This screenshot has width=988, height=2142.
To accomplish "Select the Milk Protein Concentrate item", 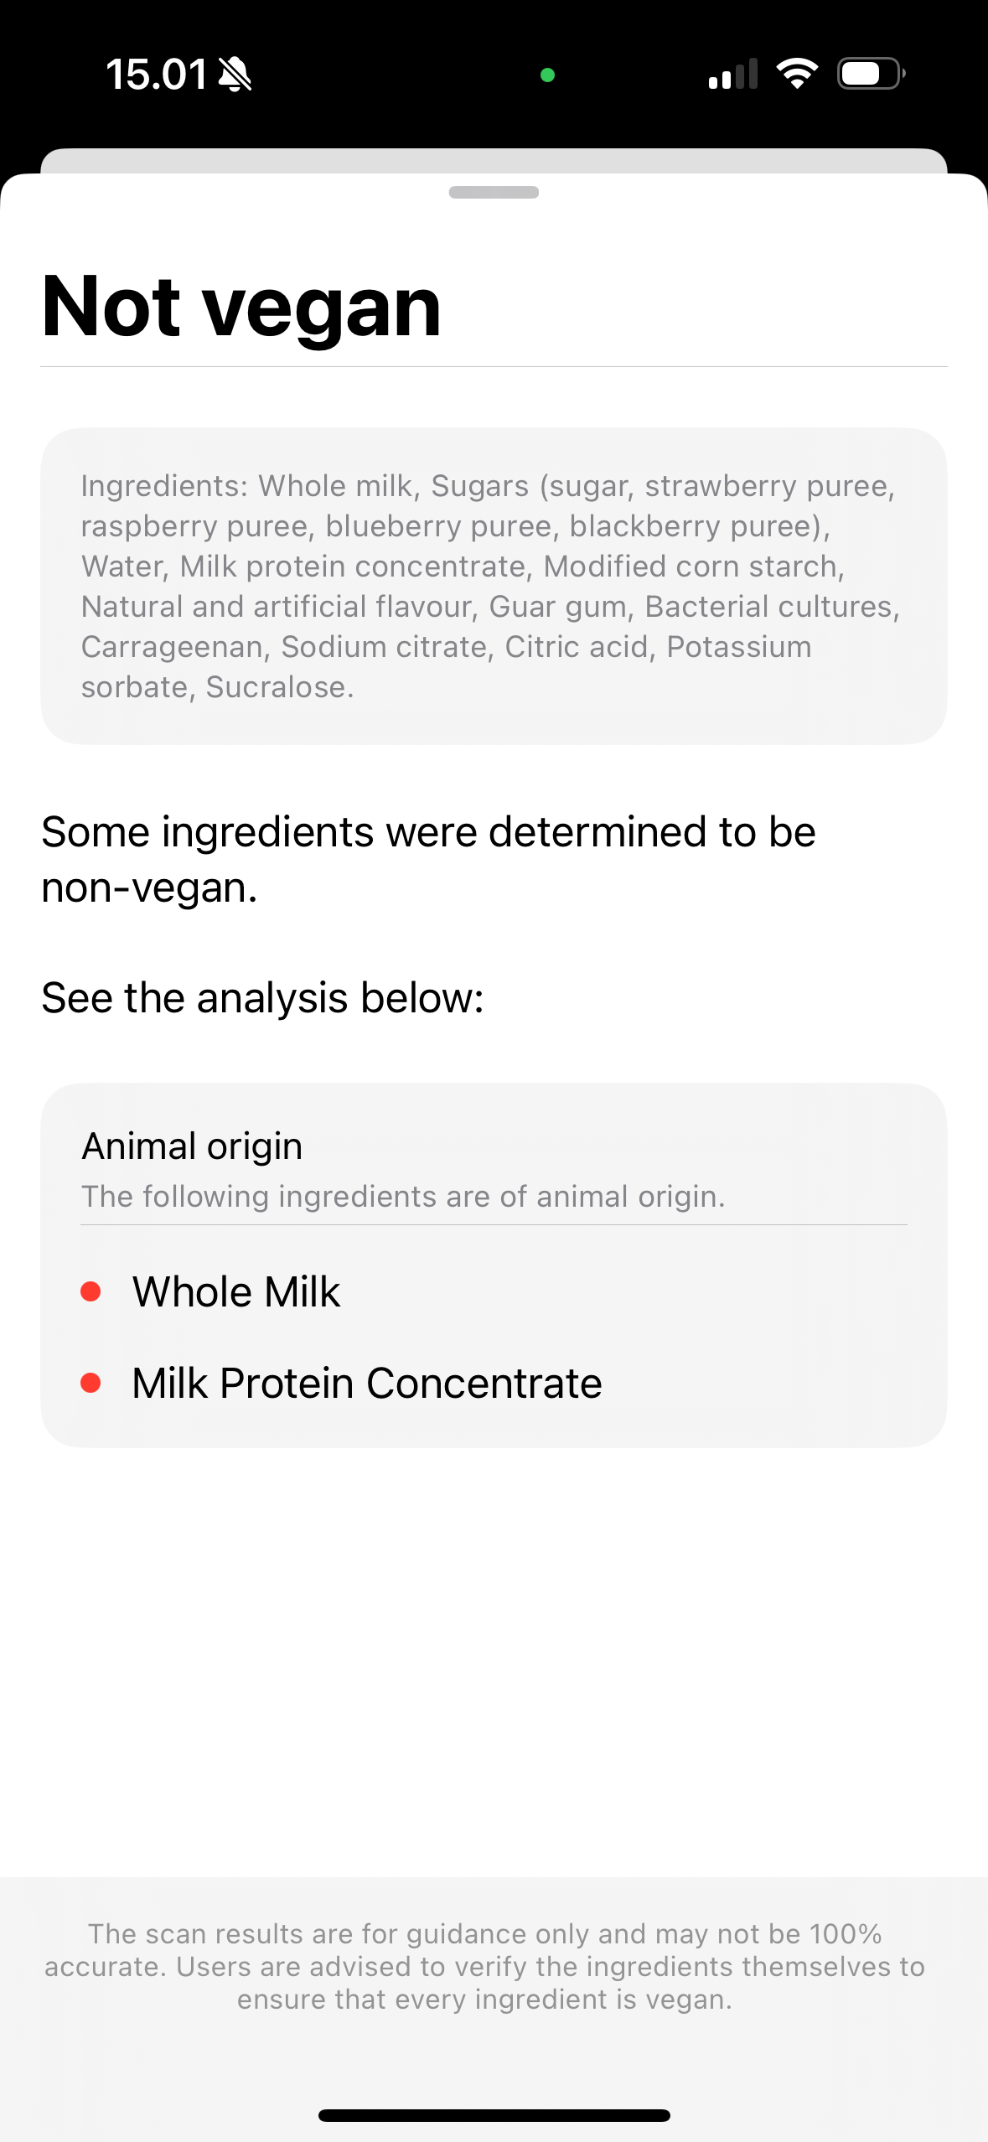I will click(367, 1383).
